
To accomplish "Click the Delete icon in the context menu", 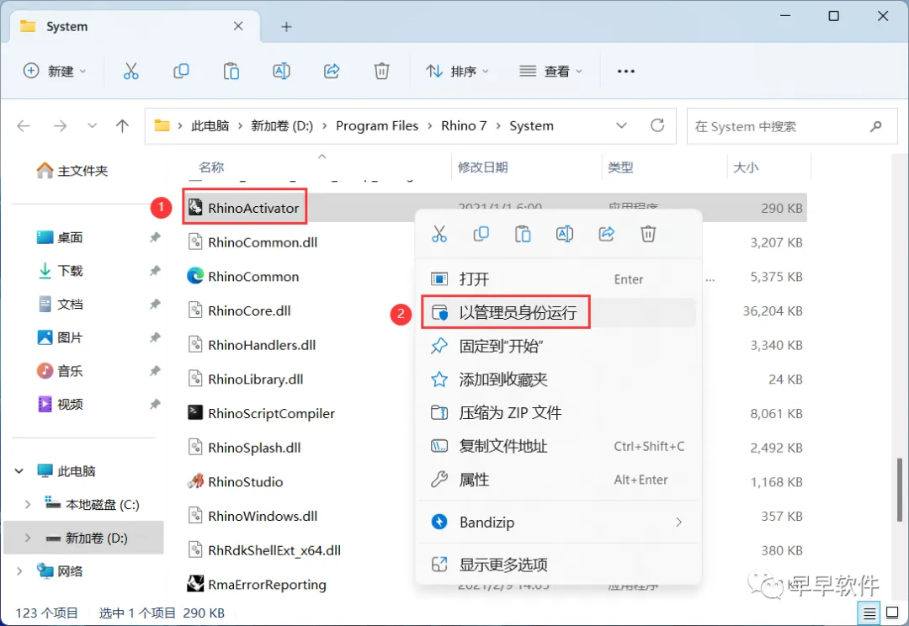I will click(648, 234).
